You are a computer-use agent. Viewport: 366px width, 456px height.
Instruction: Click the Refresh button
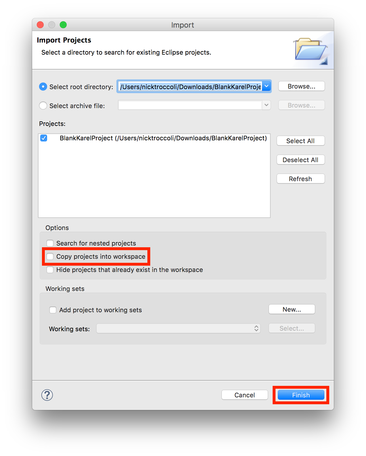pyautogui.click(x=301, y=179)
